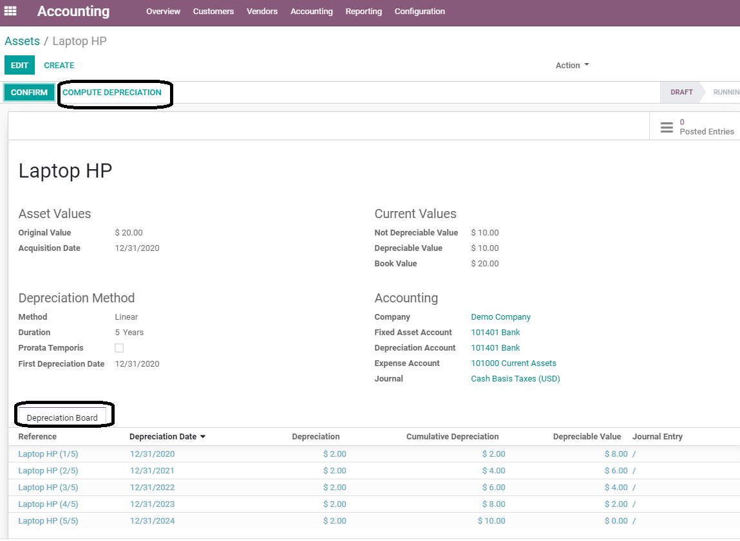Sort by Depreciation Date column arrow
This screenshot has height=541, width=740.
pos(203,437)
